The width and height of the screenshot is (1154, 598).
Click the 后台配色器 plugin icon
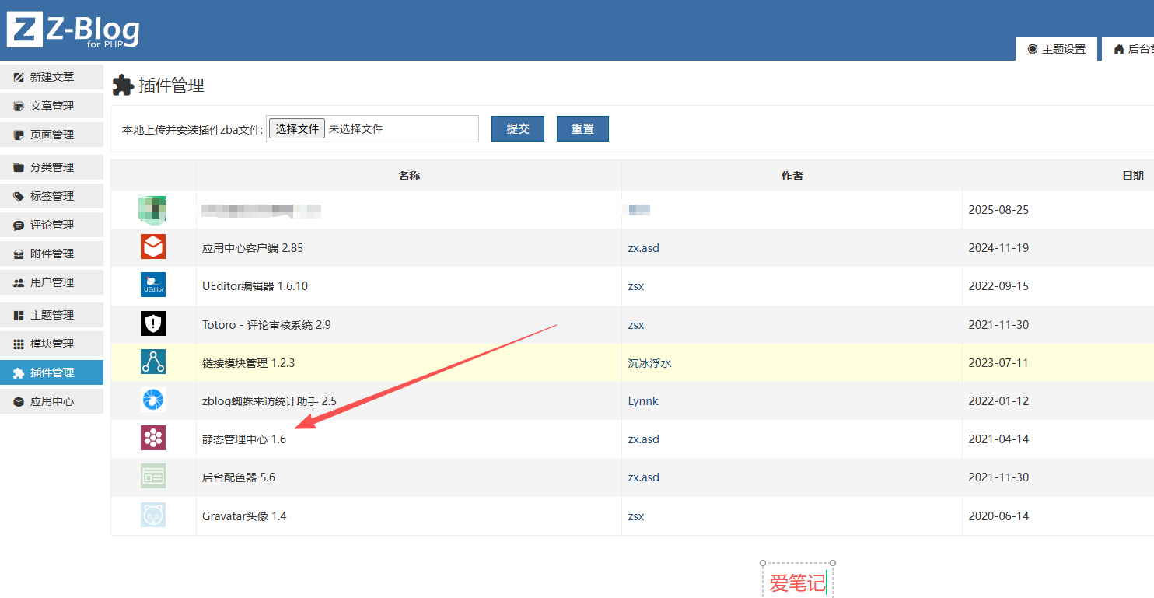[153, 477]
